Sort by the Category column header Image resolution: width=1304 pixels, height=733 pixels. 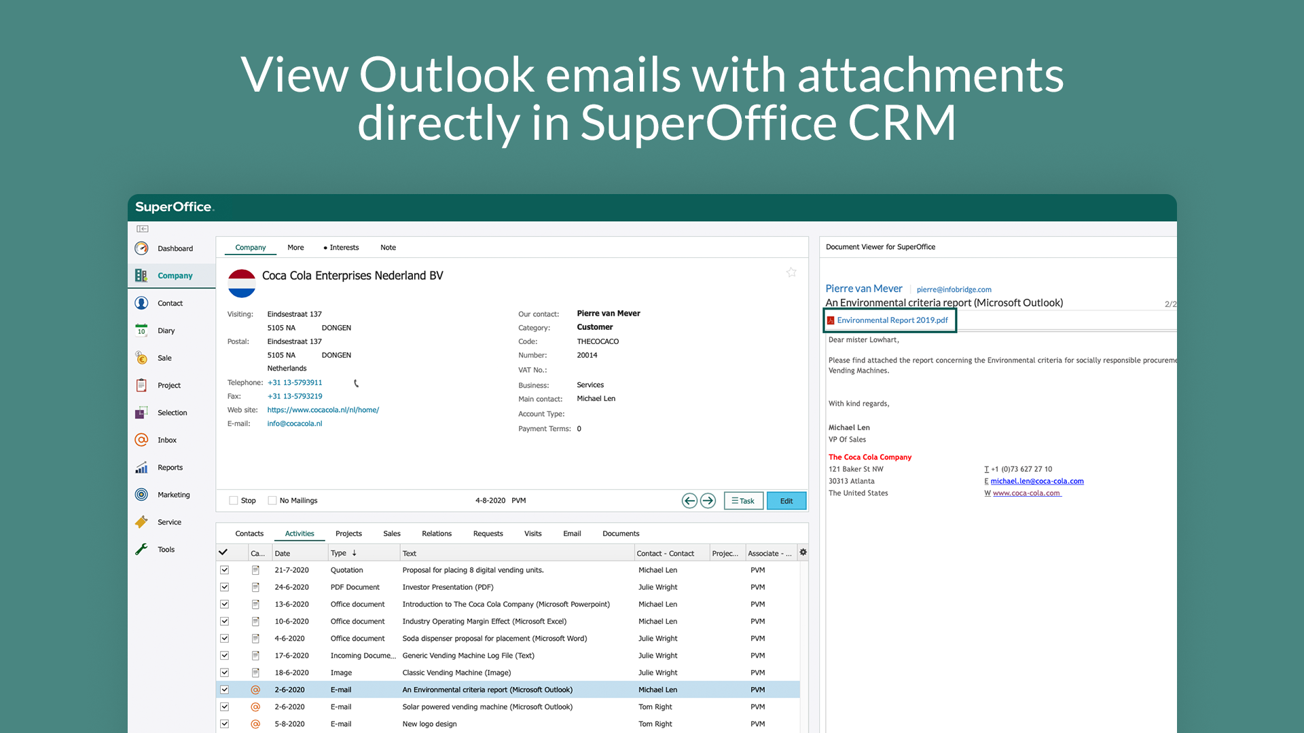click(259, 553)
